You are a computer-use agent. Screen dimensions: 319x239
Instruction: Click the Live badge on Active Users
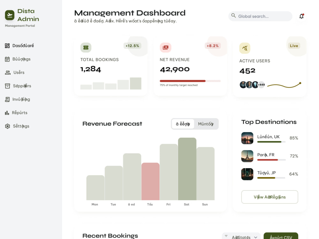(x=294, y=46)
